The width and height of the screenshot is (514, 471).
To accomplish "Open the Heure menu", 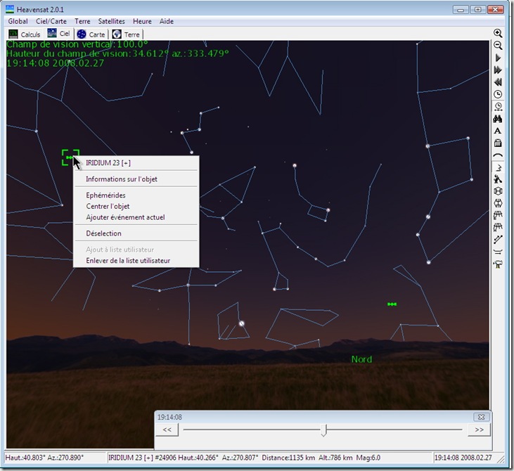I will coord(142,21).
